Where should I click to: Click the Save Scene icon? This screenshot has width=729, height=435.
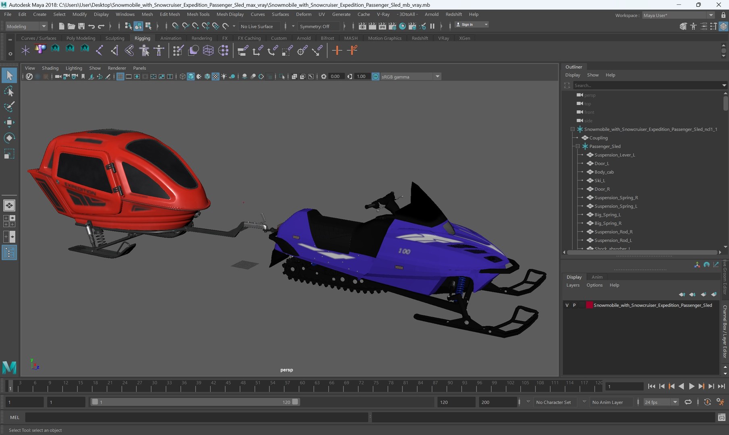(x=81, y=26)
